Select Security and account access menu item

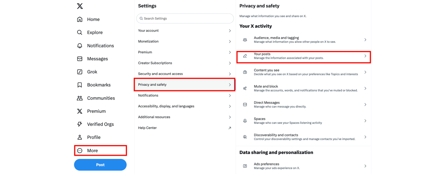pyautogui.click(x=160, y=74)
